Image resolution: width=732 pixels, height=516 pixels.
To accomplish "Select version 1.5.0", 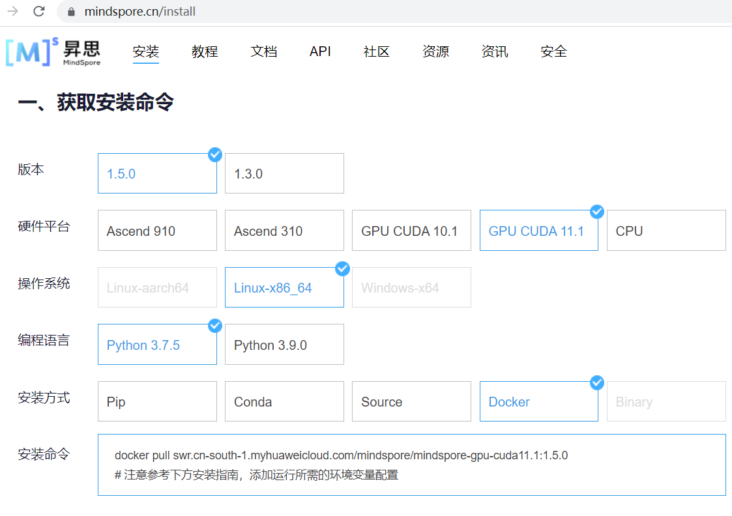I will click(157, 173).
